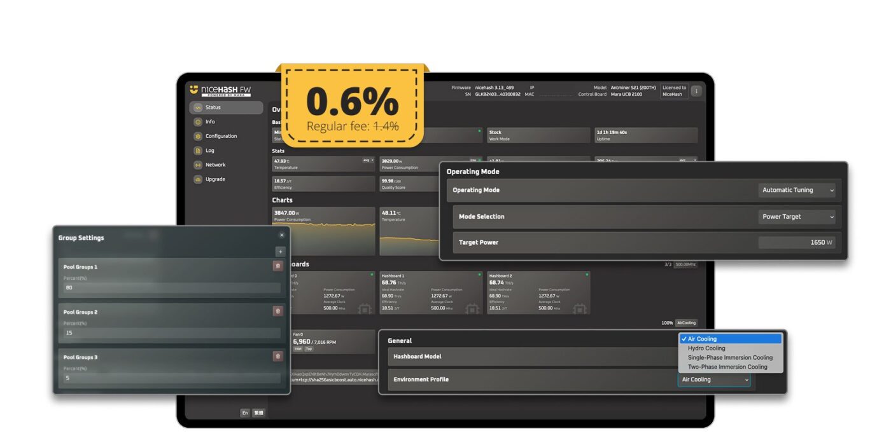Click the chip icon on Hashboard 2

click(x=579, y=308)
